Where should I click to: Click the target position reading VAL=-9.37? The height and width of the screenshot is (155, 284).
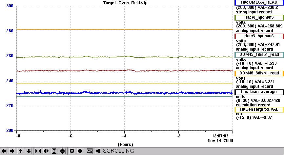262,117
